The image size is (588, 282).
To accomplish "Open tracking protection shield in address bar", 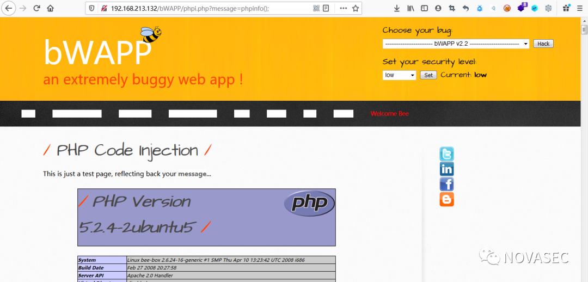I will coord(91,8).
